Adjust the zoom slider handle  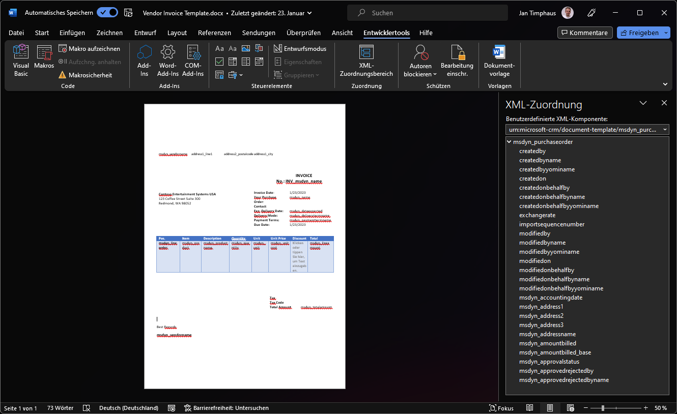tap(603, 408)
